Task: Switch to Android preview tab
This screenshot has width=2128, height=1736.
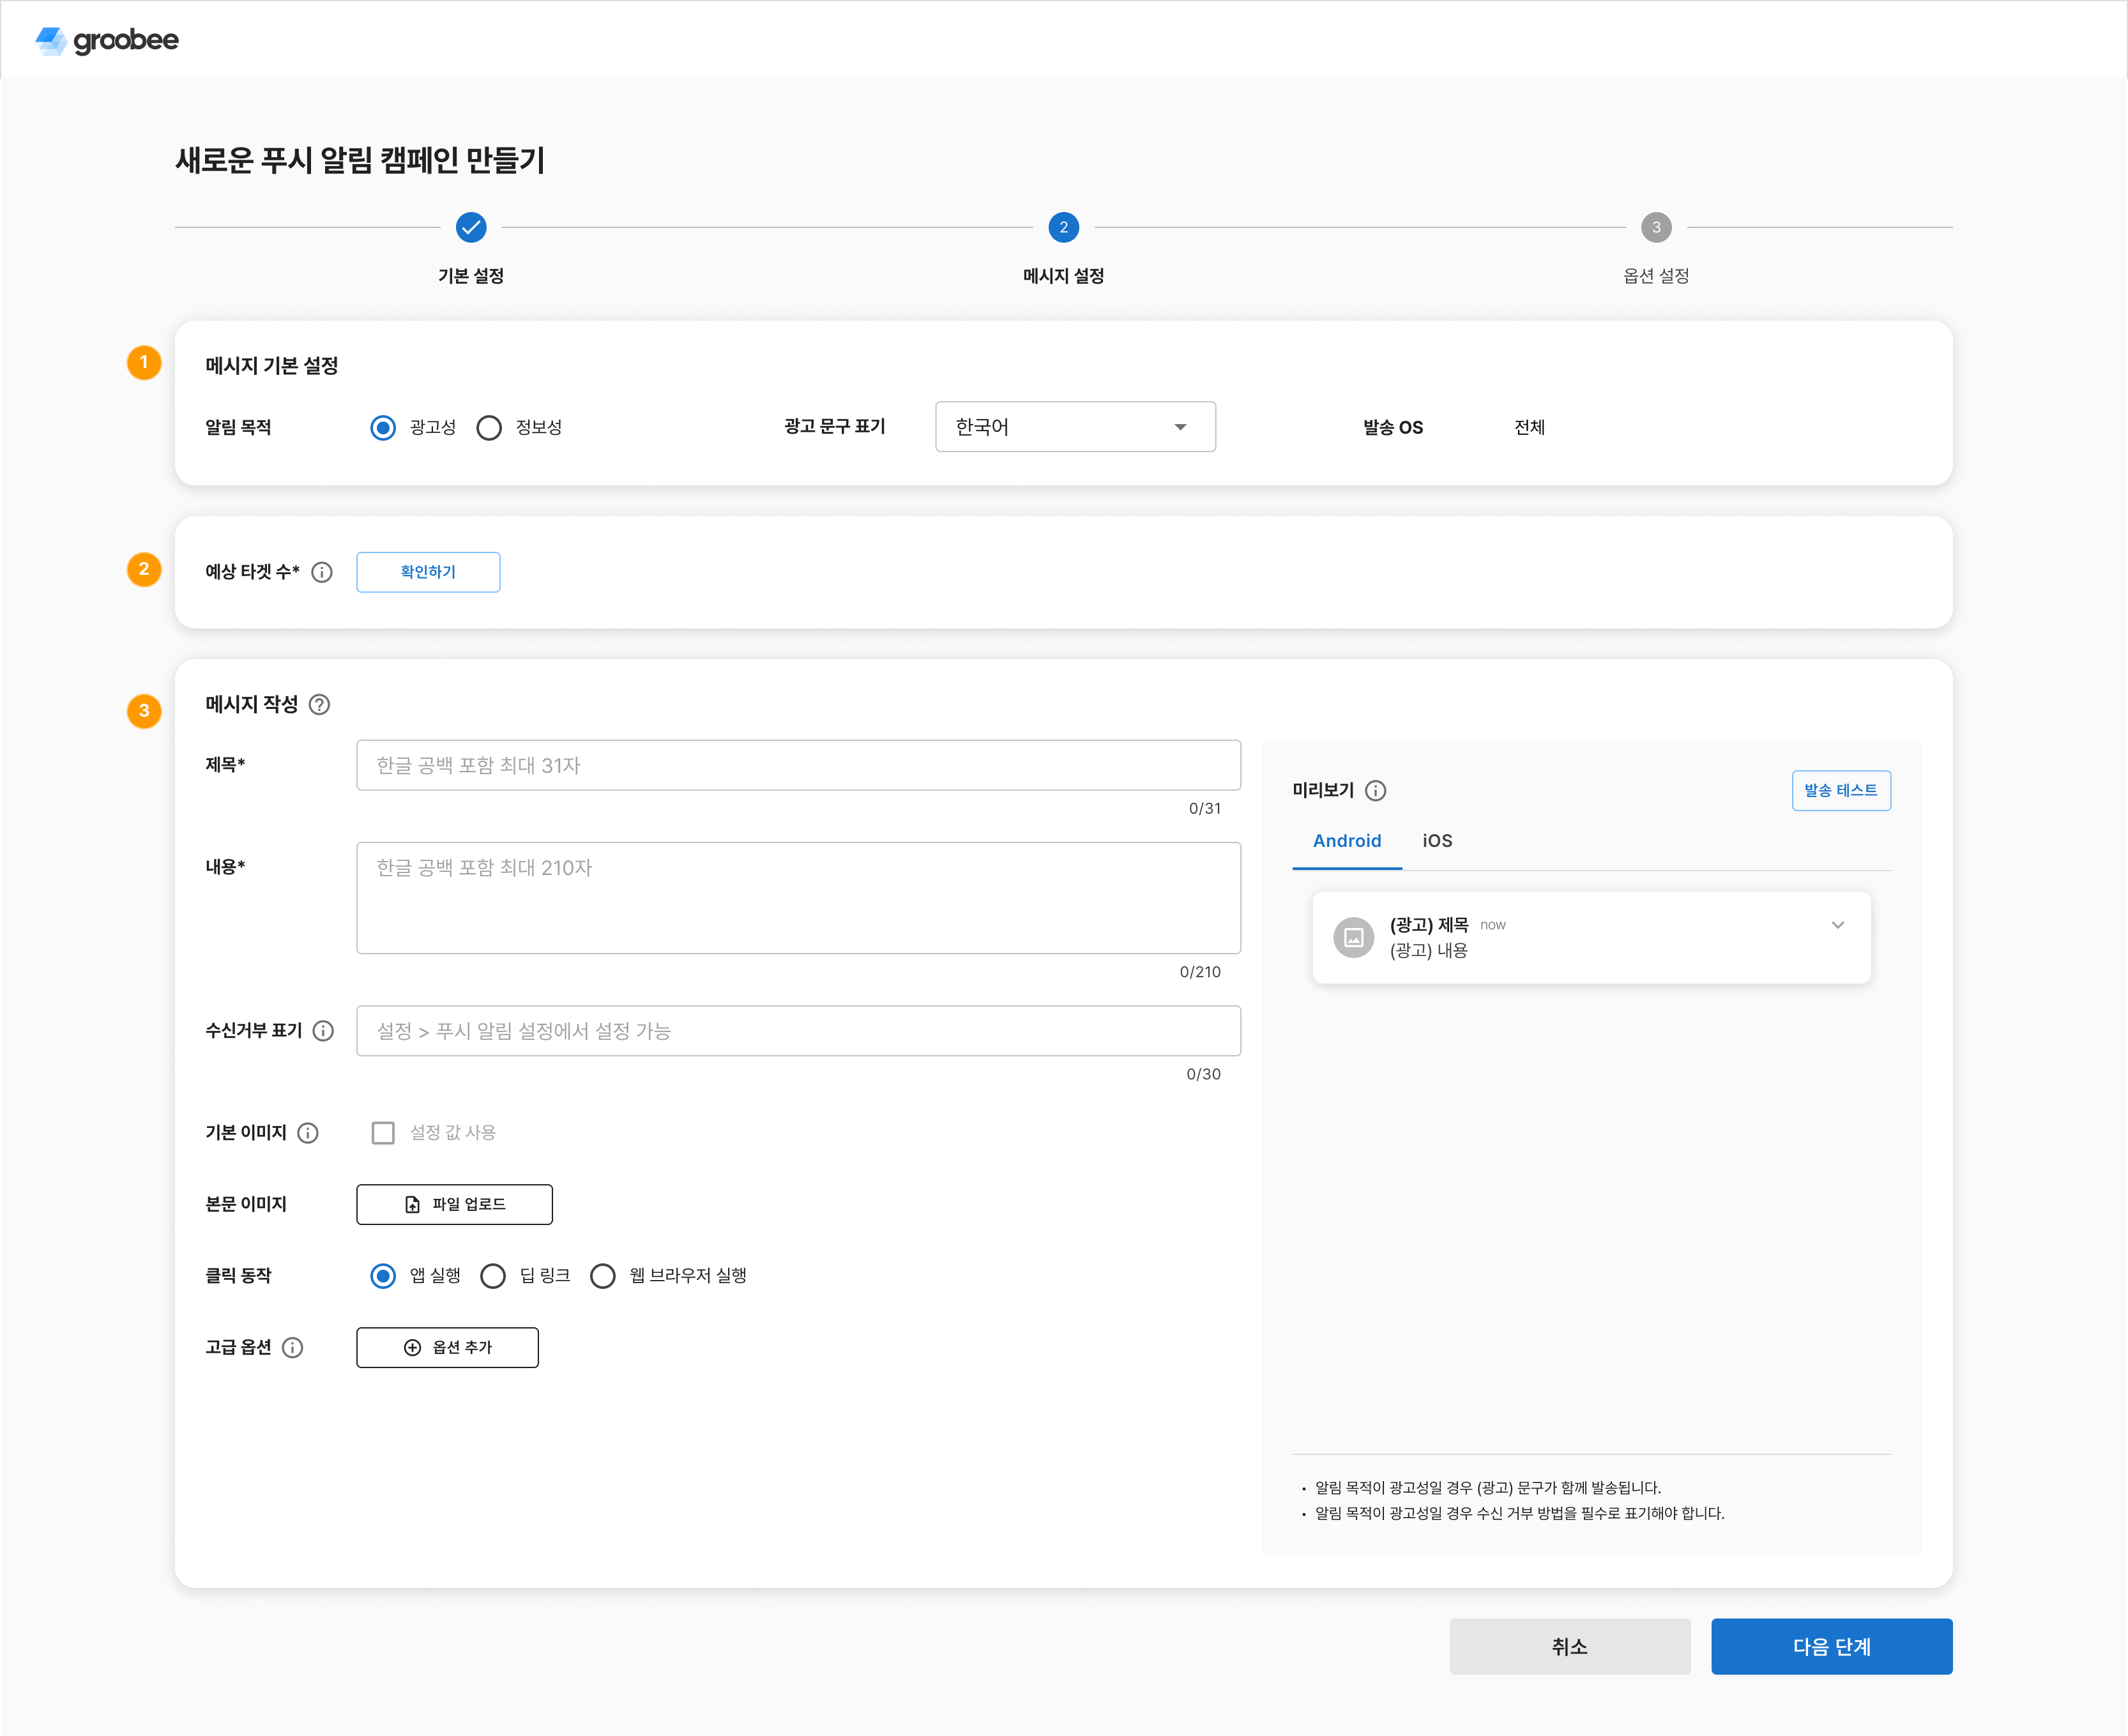Action: 1347,841
